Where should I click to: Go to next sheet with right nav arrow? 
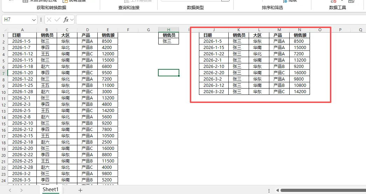coord(21,190)
